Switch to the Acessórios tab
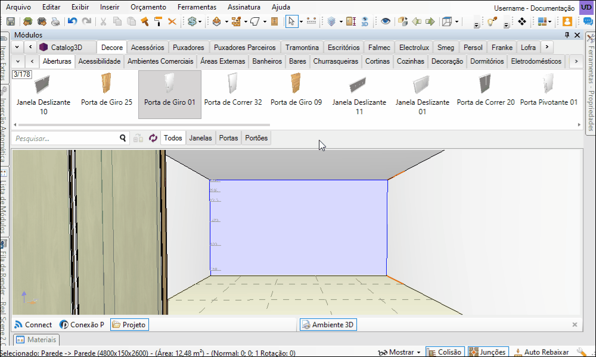Screen dimensions: 596x357 (147, 48)
